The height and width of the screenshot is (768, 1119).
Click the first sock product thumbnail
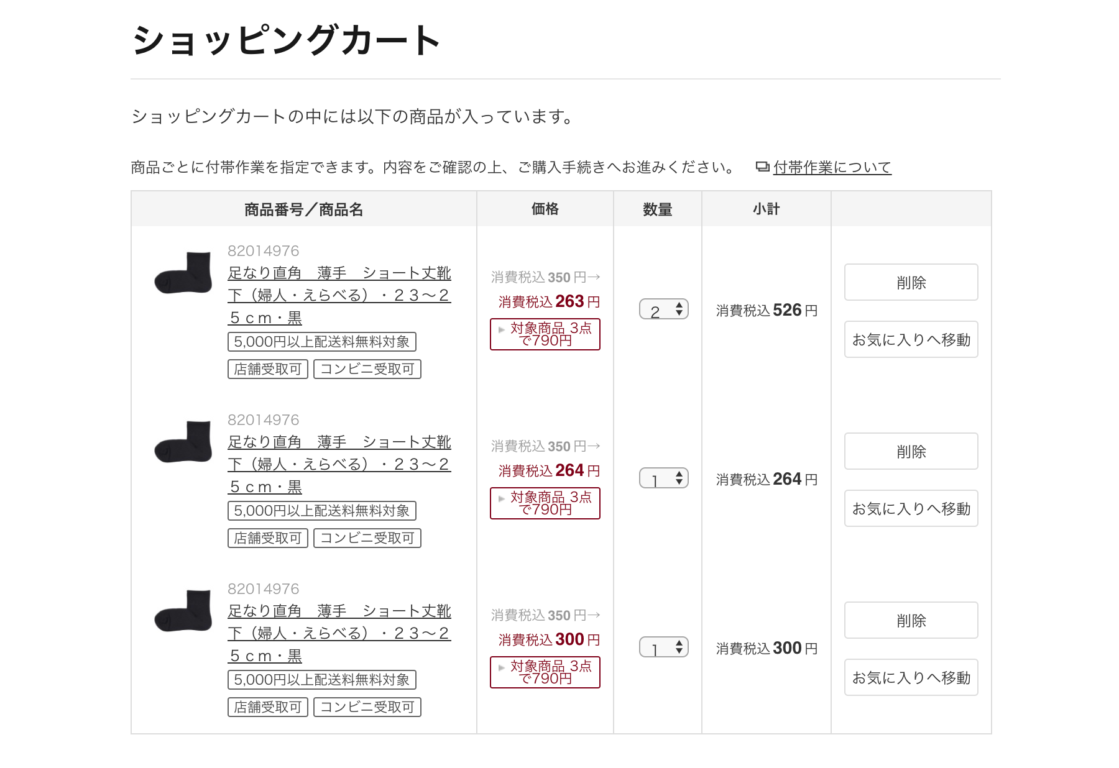[184, 273]
